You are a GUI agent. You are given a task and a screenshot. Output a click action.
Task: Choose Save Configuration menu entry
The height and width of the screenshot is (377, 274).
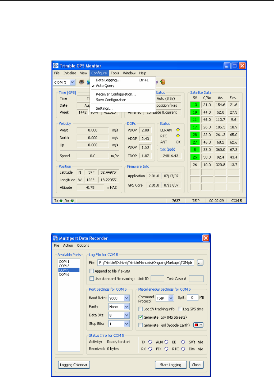[123, 100]
